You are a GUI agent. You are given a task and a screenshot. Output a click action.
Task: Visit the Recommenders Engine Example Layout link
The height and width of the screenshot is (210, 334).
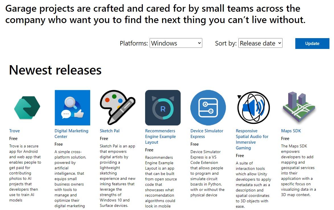(160, 137)
